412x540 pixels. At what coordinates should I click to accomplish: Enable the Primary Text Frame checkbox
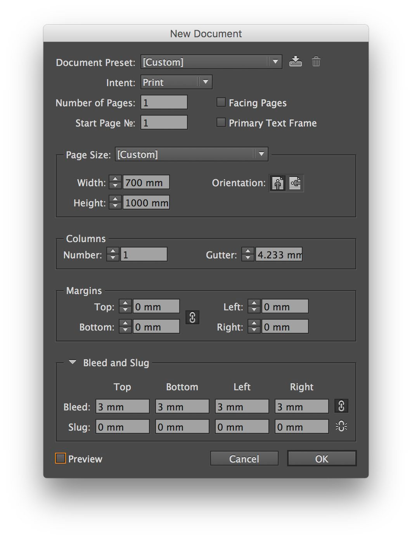tap(221, 123)
